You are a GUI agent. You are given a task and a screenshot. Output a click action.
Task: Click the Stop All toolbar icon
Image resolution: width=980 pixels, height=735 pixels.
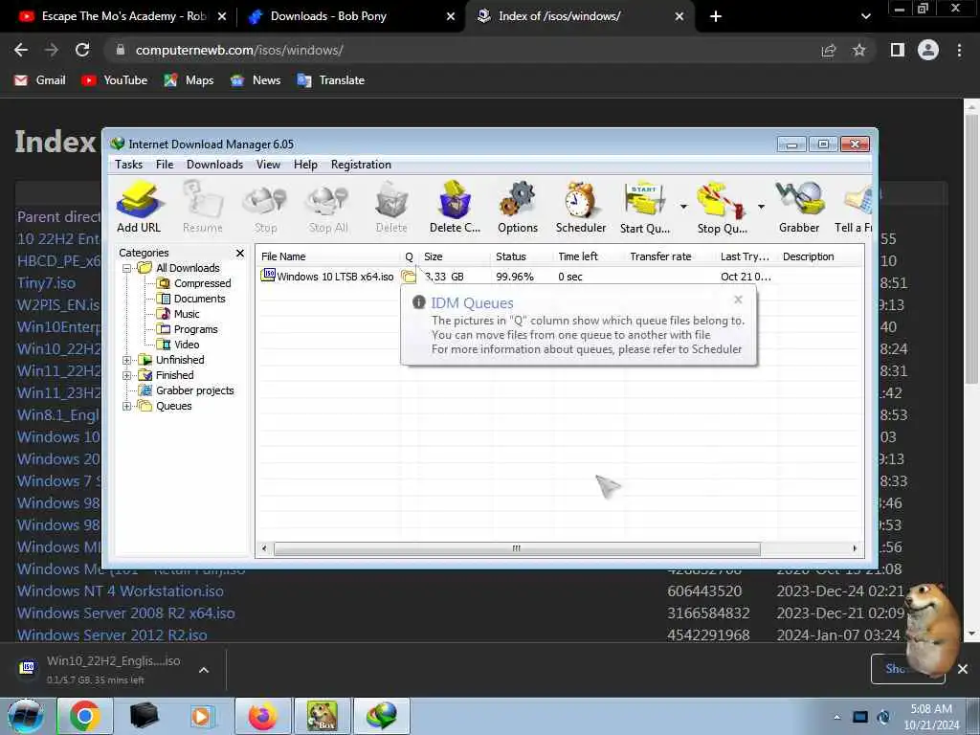pos(328,207)
